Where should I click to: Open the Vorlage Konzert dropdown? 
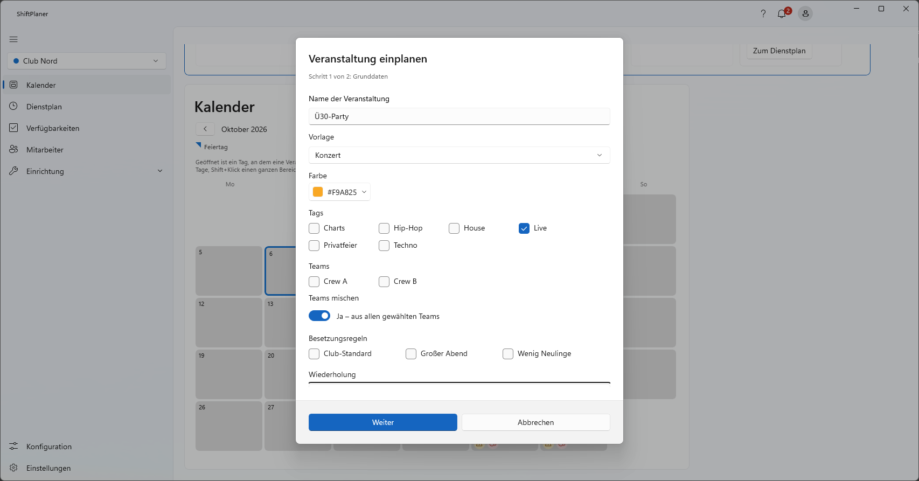click(459, 155)
